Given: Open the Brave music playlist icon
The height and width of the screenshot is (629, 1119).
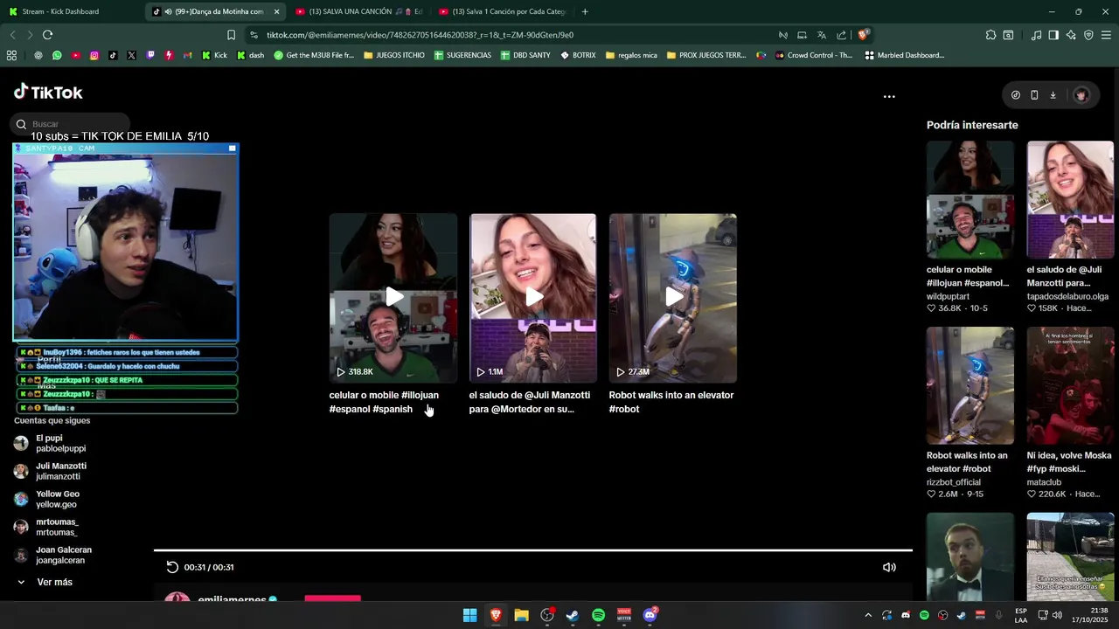Looking at the screenshot, I should (x=1036, y=35).
